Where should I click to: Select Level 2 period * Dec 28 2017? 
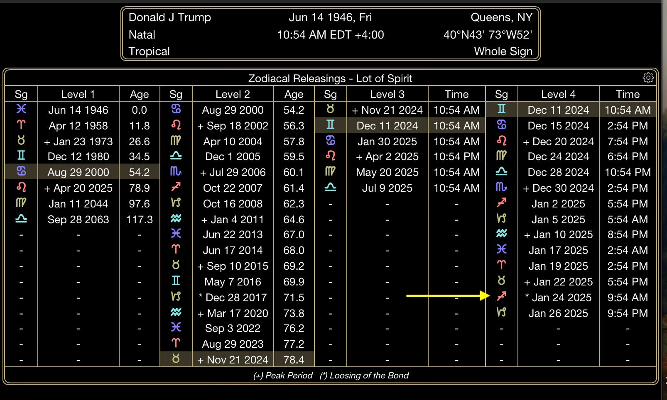(233, 298)
